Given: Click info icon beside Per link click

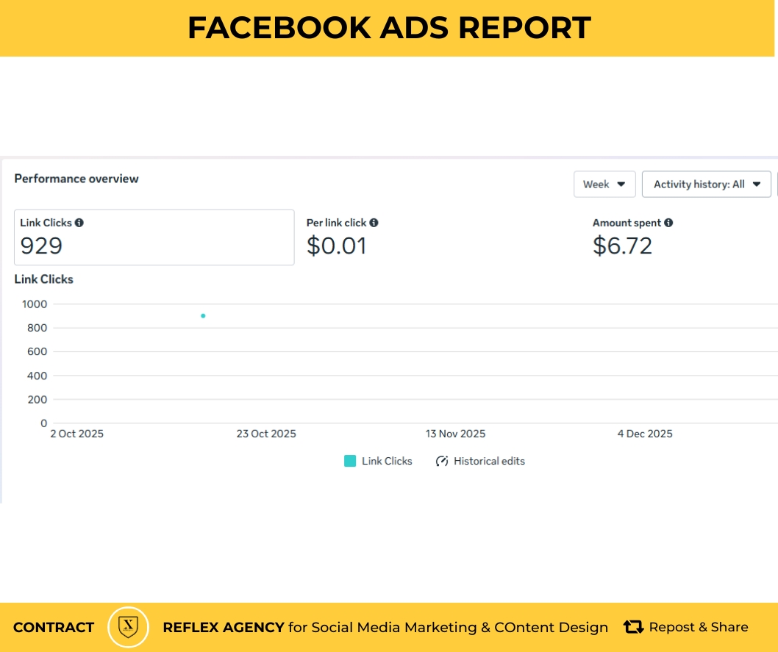Looking at the screenshot, I should tap(374, 223).
